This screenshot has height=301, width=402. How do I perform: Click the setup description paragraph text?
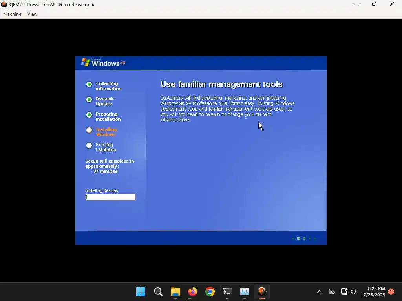[x=227, y=109]
